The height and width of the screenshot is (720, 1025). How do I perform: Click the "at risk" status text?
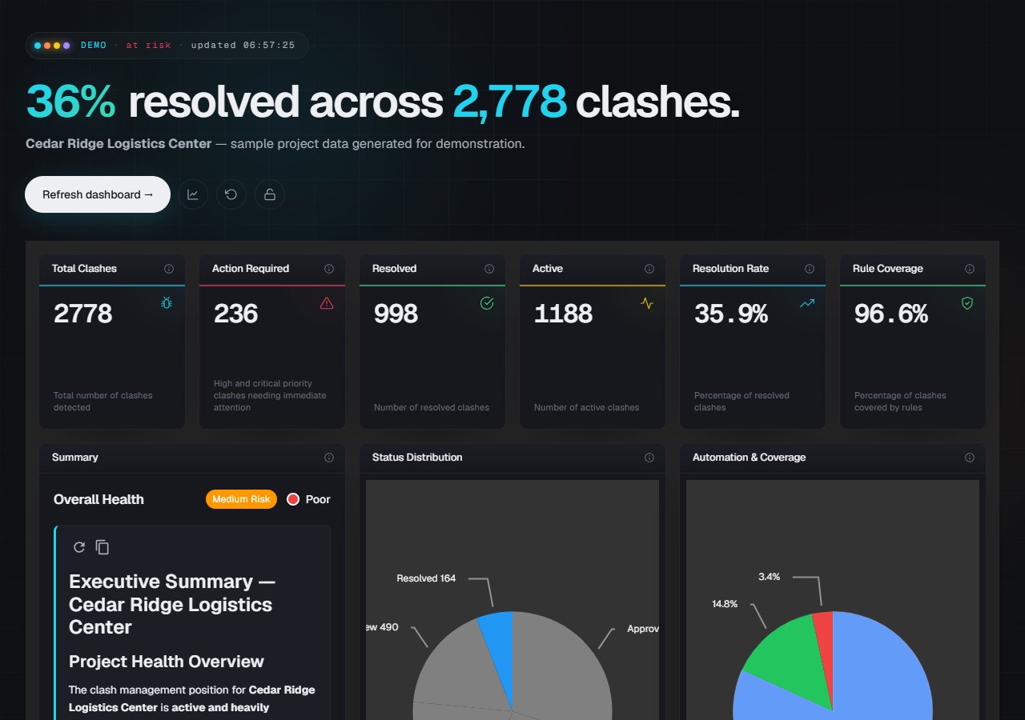click(x=148, y=46)
